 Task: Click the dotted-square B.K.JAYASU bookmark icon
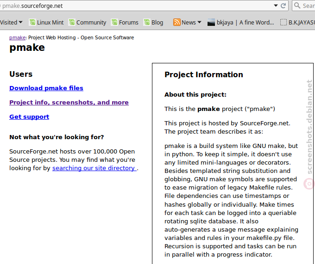283,22
